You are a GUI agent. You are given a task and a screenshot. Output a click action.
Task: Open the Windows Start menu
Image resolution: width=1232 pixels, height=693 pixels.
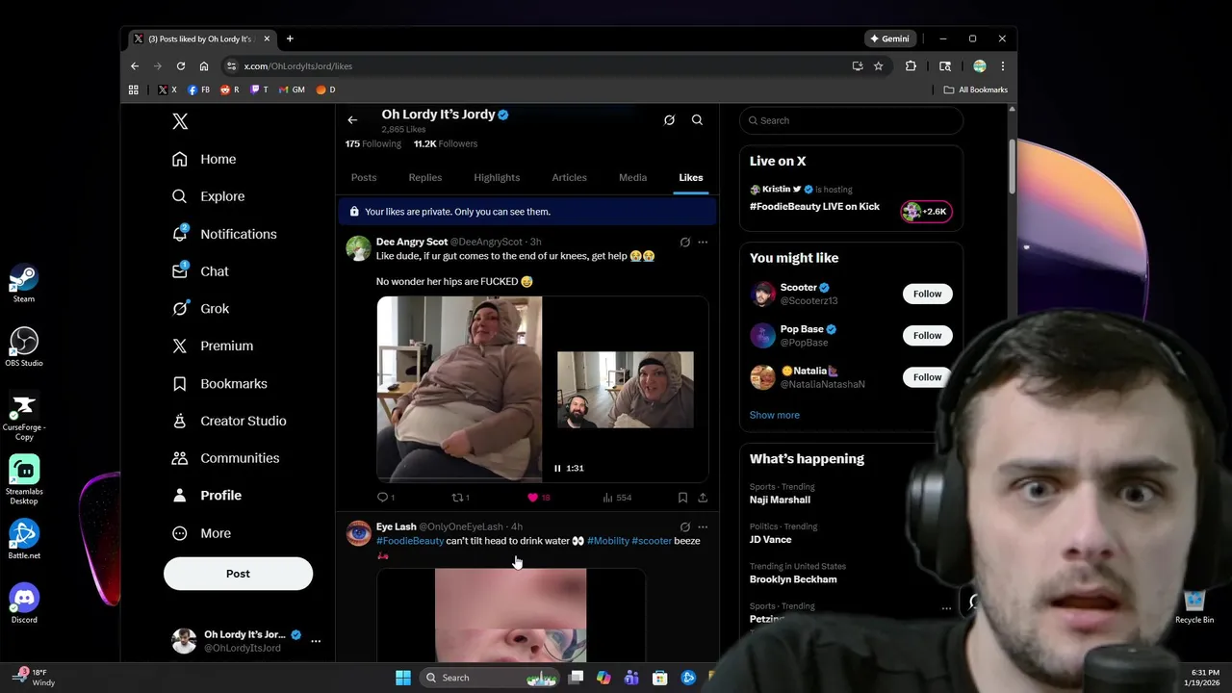(x=403, y=678)
